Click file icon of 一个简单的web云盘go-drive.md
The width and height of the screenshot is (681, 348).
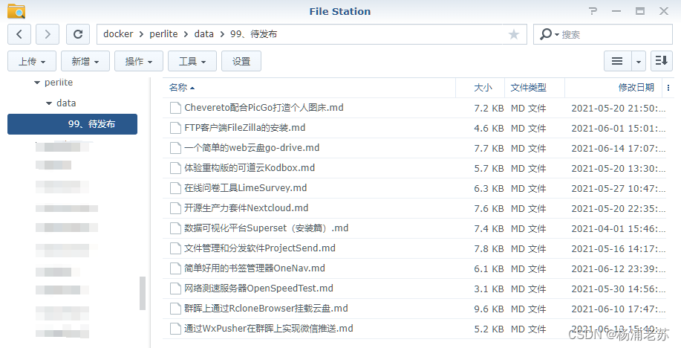pyautogui.click(x=175, y=148)
